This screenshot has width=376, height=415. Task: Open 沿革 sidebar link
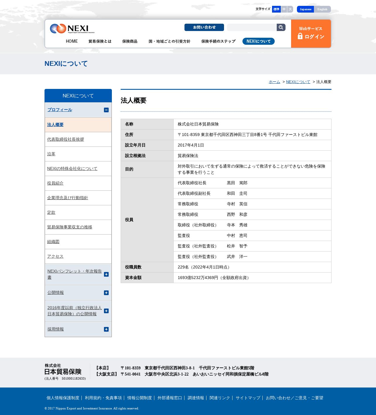point(51,154)
